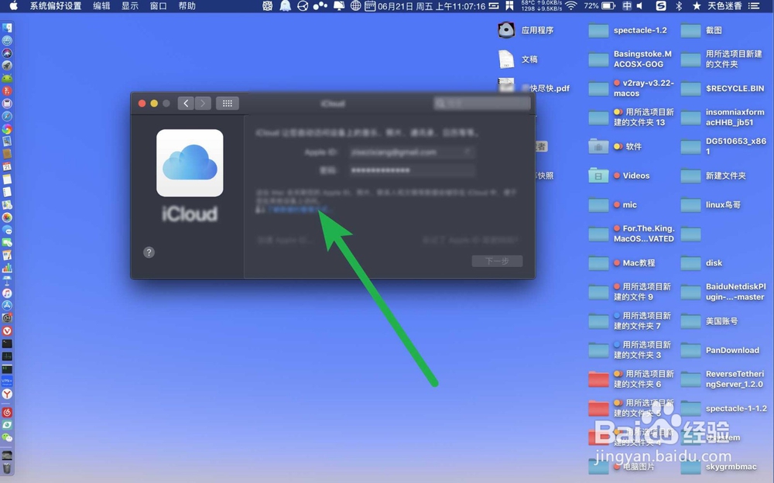
Task: Click the search field in preferences window
Action: pyautogui.click(x=482, y=103)
